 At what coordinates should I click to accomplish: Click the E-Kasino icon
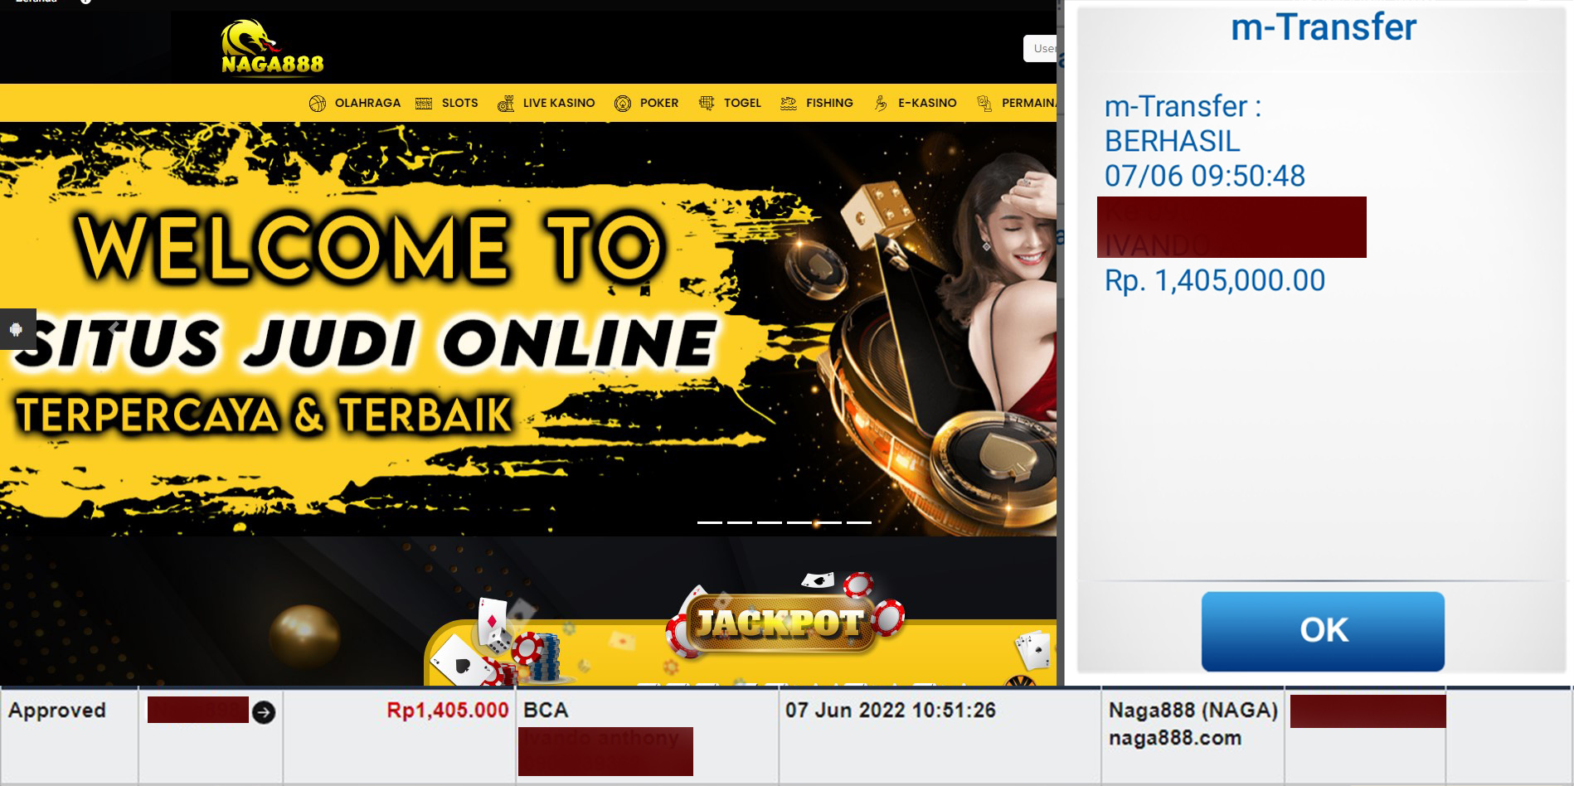click(x=881, y=104)
